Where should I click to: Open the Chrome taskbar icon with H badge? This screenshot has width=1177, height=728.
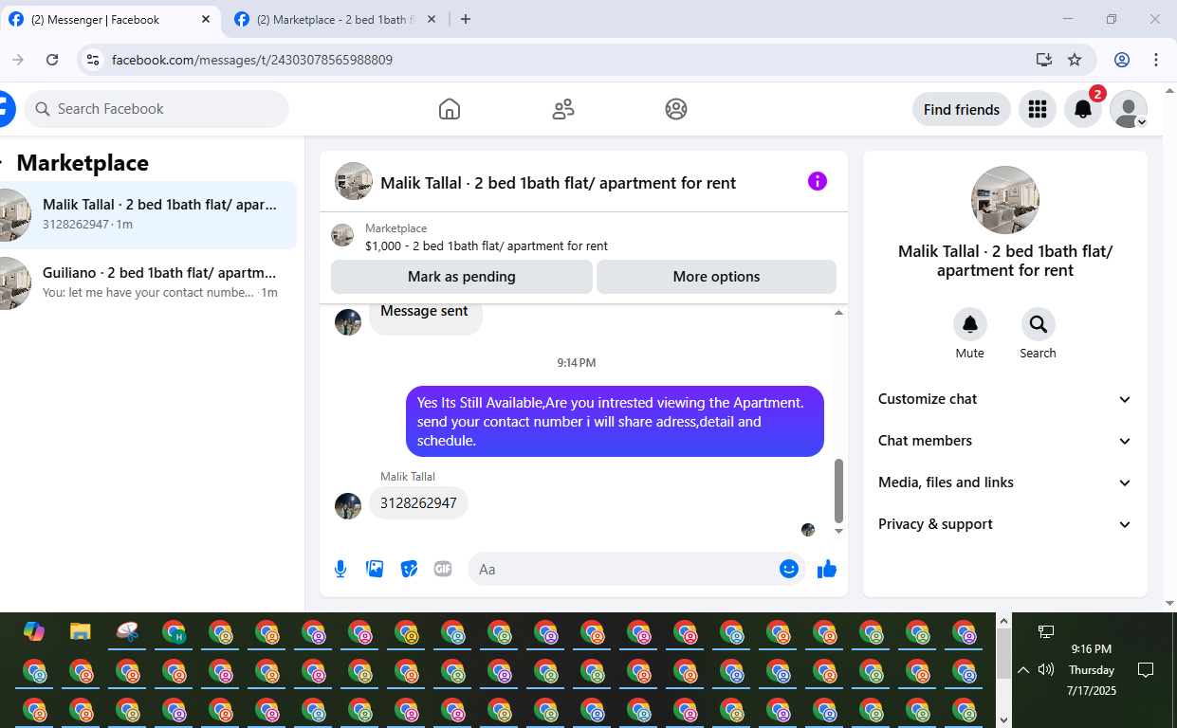174,632
